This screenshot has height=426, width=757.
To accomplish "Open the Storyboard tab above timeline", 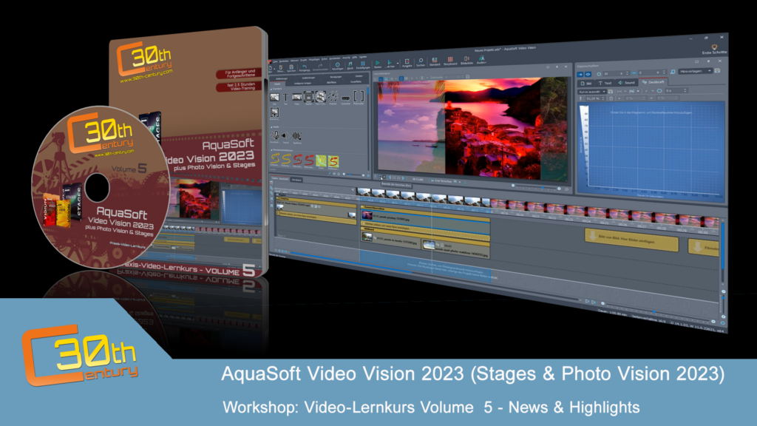I will [x=296, y=180].
